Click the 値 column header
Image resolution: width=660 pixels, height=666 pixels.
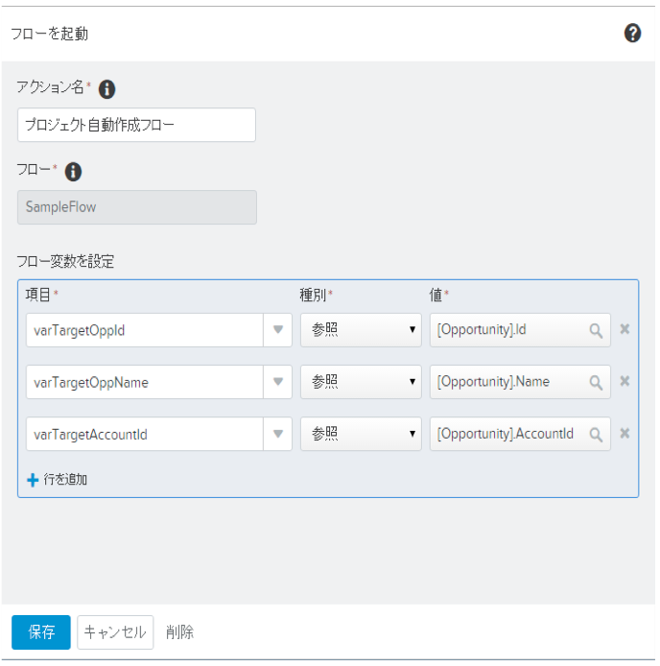[436, 295]
